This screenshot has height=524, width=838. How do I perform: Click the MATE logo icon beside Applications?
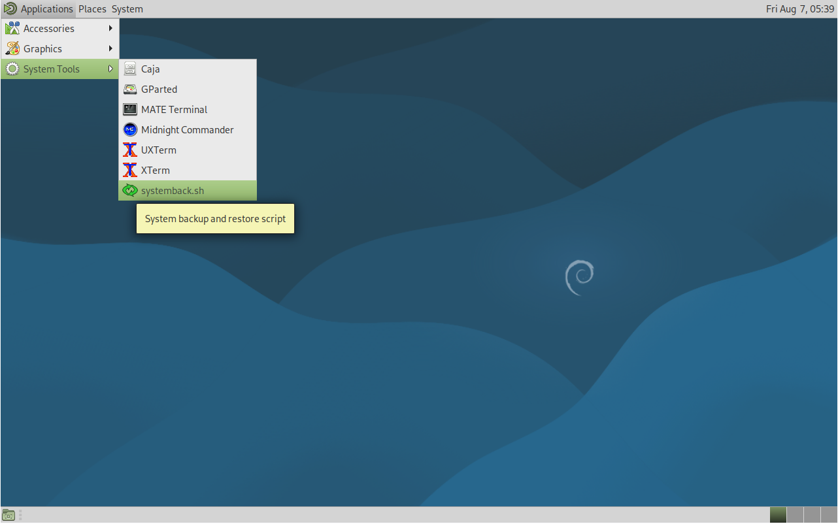tap(10, 9)
